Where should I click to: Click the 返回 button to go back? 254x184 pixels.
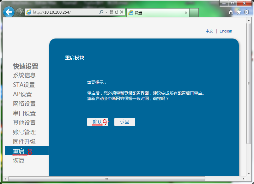coord(125,122)
